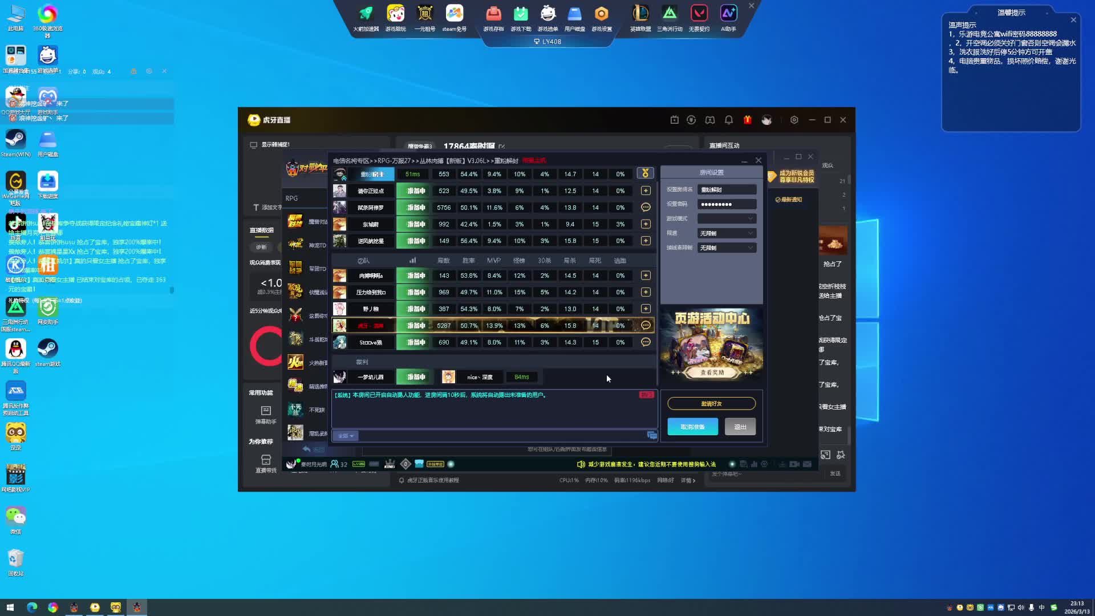The image size is (1095, 616).
Task: Click chat bubble icon in 弑杀阿修罗 row
Action: (646, 208)
